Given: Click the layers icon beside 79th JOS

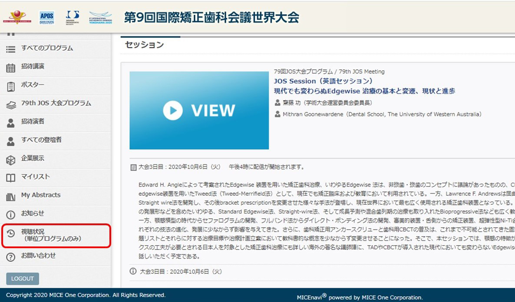Looking at the screenshot, I should tap(11, 105).
